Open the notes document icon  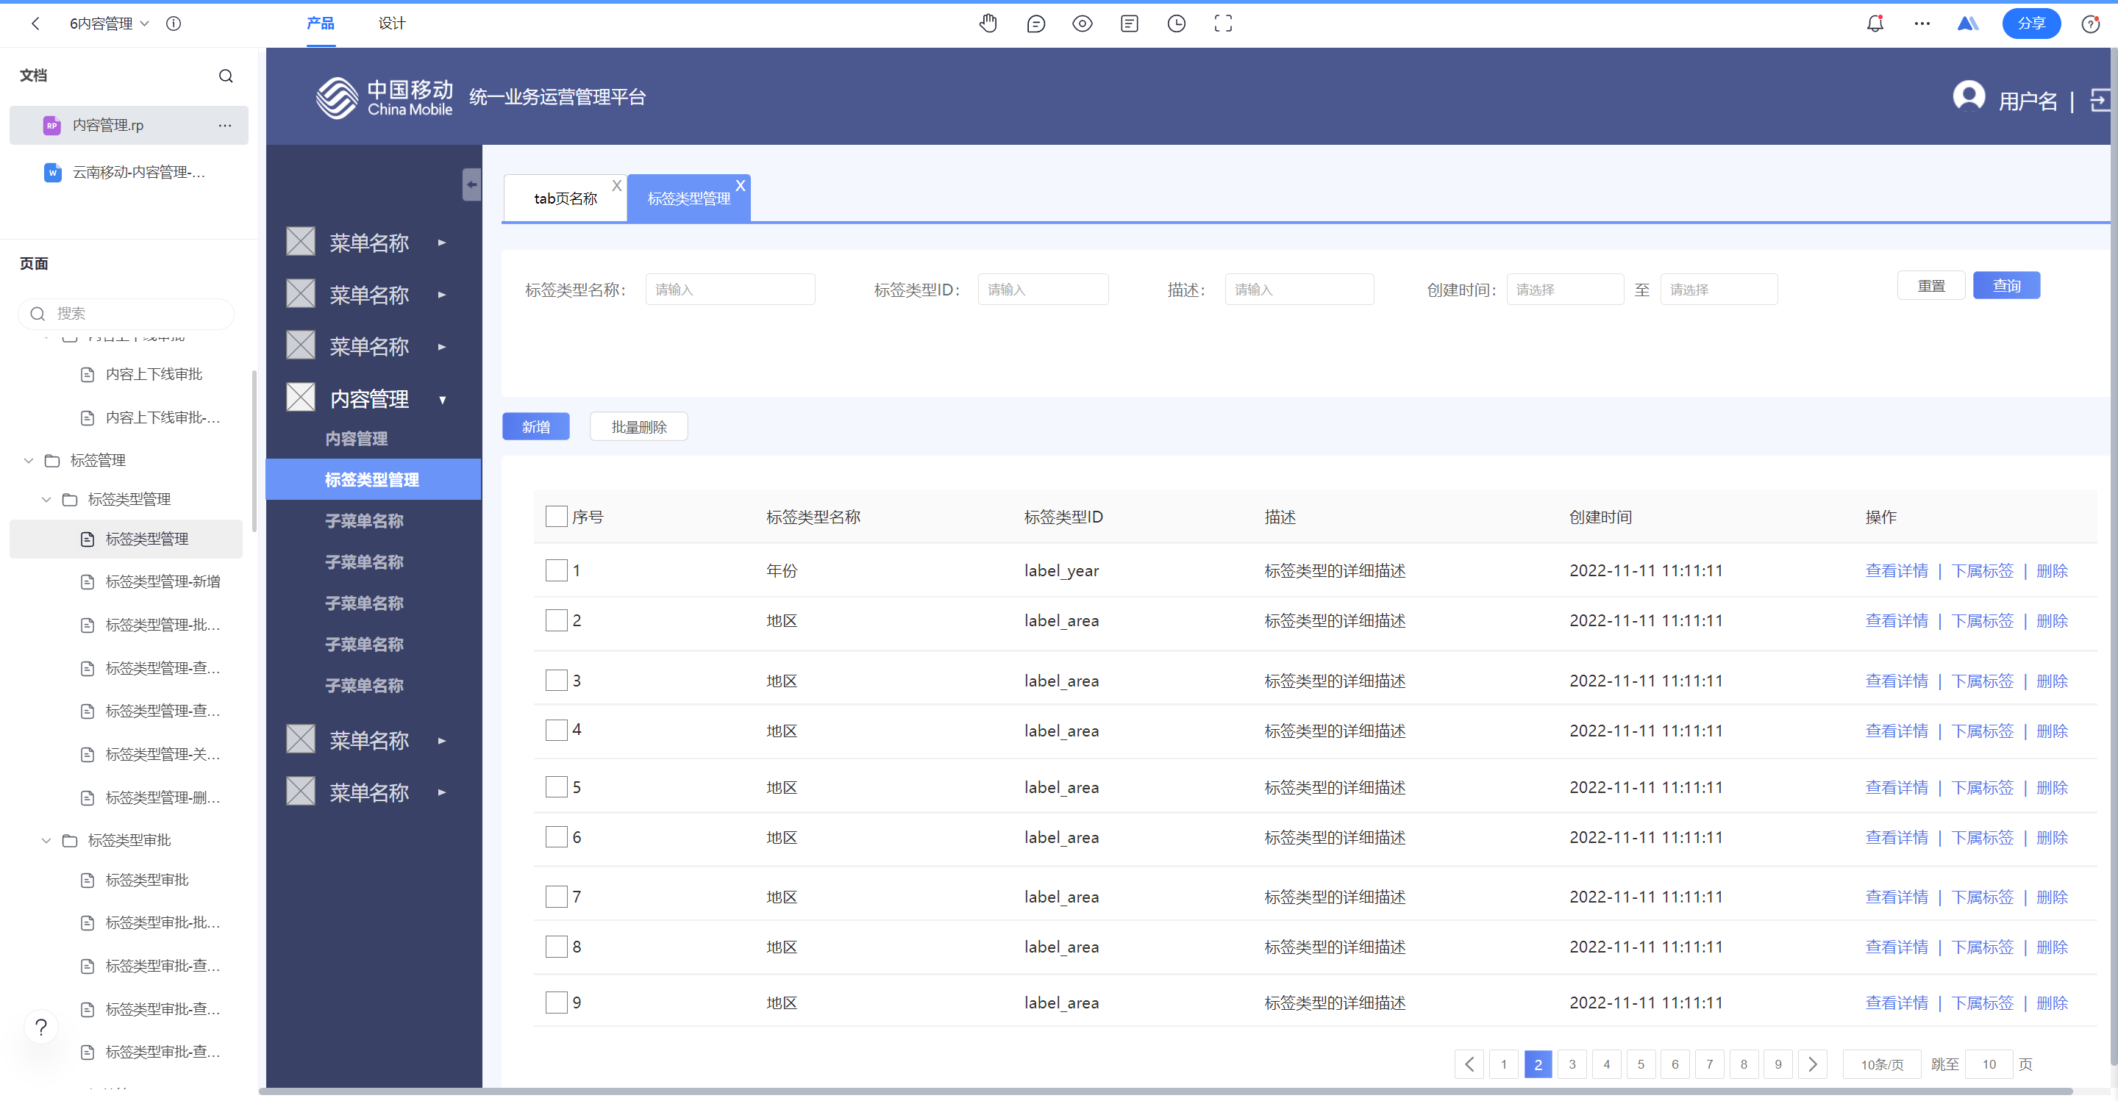click(x=1130, y=24)
